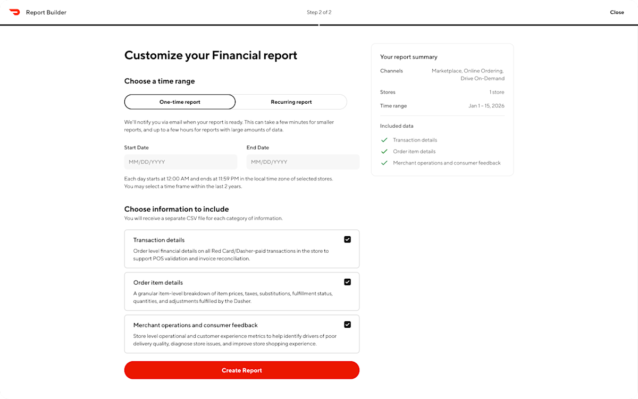This screenshot has width=638, height=399.
Task: Click the DoorDash logo icon
Action: click(14, 12)
